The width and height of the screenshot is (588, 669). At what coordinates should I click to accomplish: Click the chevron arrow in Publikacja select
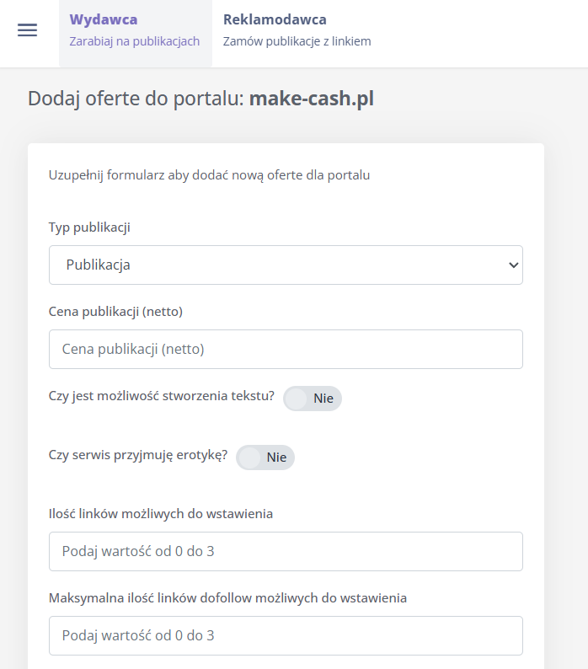tap(513, 265)
